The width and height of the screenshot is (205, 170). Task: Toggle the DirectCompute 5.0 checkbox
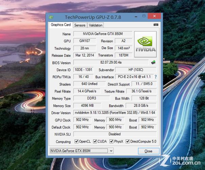[x=128, y=141]
